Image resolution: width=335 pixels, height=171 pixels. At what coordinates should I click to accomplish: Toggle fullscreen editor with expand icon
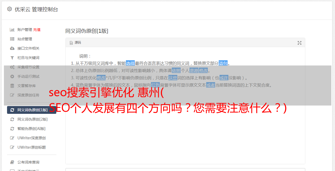click(300, 43)
